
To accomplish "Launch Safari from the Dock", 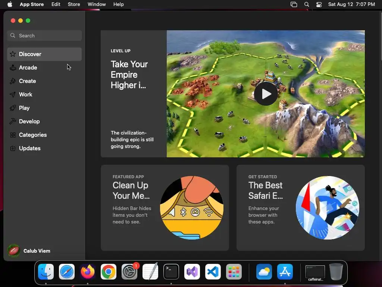I will coord(67,272).
